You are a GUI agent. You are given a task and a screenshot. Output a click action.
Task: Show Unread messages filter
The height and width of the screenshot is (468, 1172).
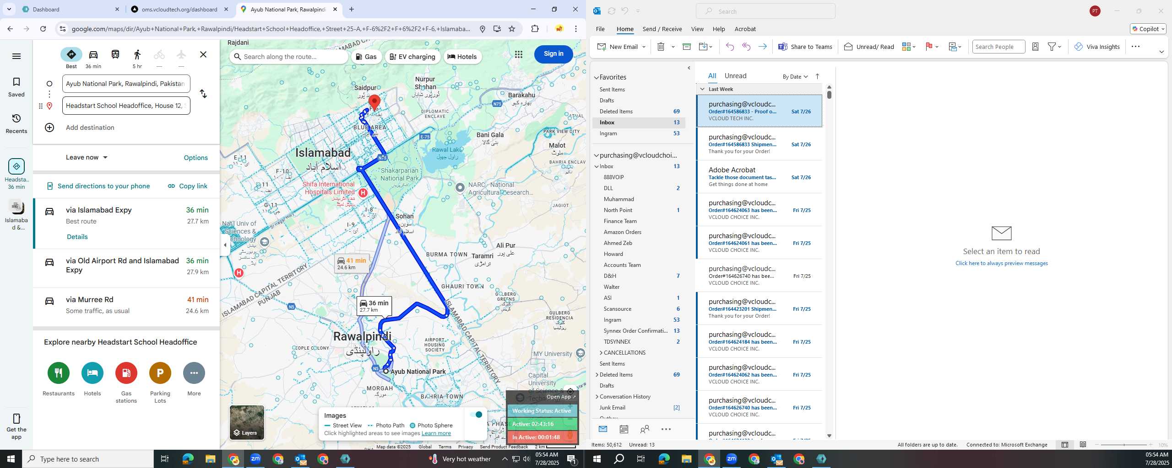(735, 76)
